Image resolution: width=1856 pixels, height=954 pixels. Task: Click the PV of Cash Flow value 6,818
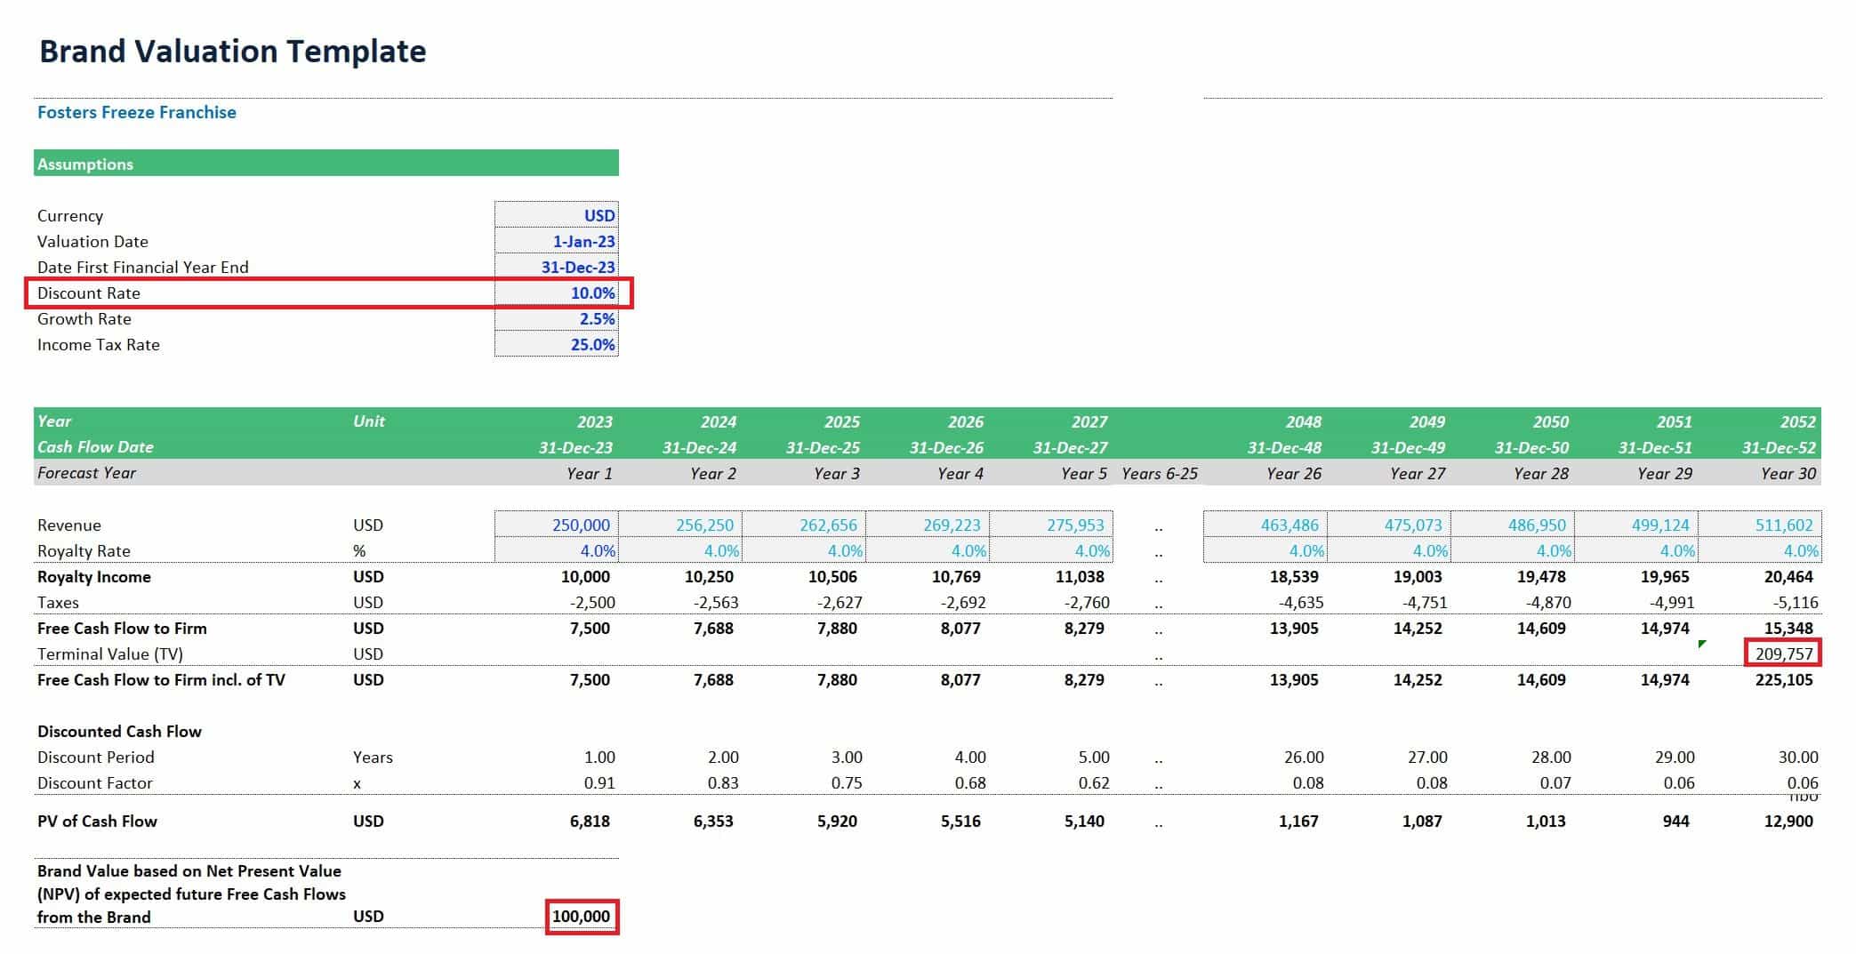tap(590, 821)
